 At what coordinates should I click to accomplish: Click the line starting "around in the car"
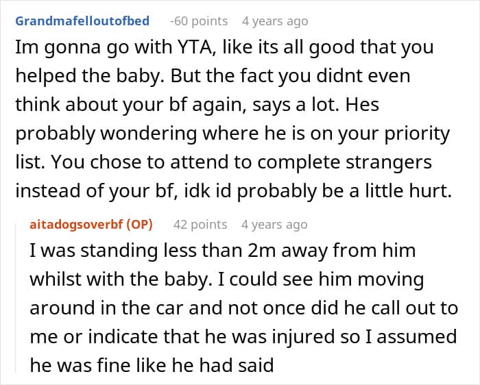[x=243, y=308]
